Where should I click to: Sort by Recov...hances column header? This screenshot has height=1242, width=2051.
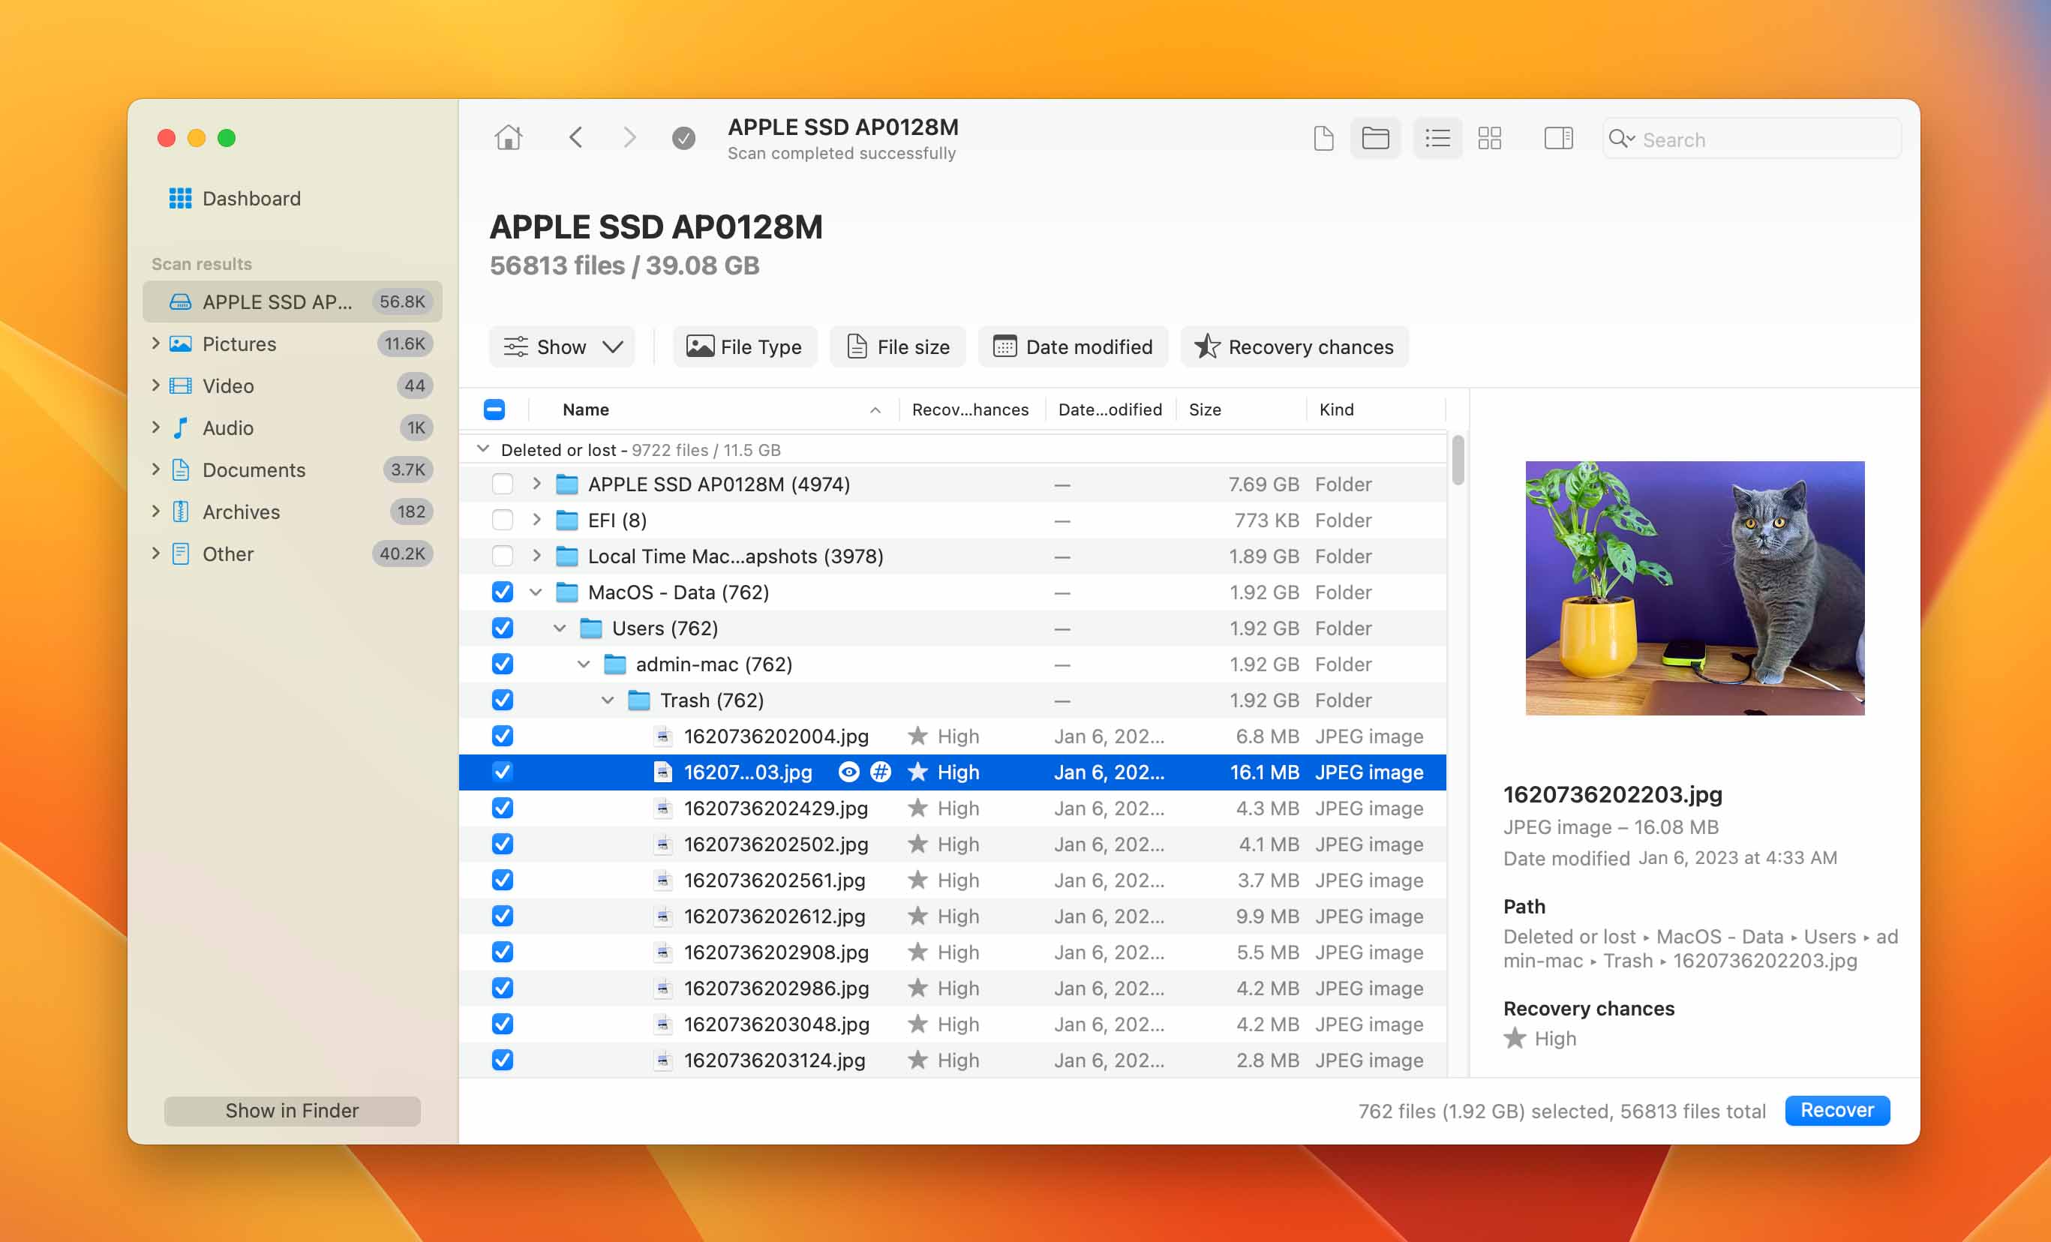971,409
